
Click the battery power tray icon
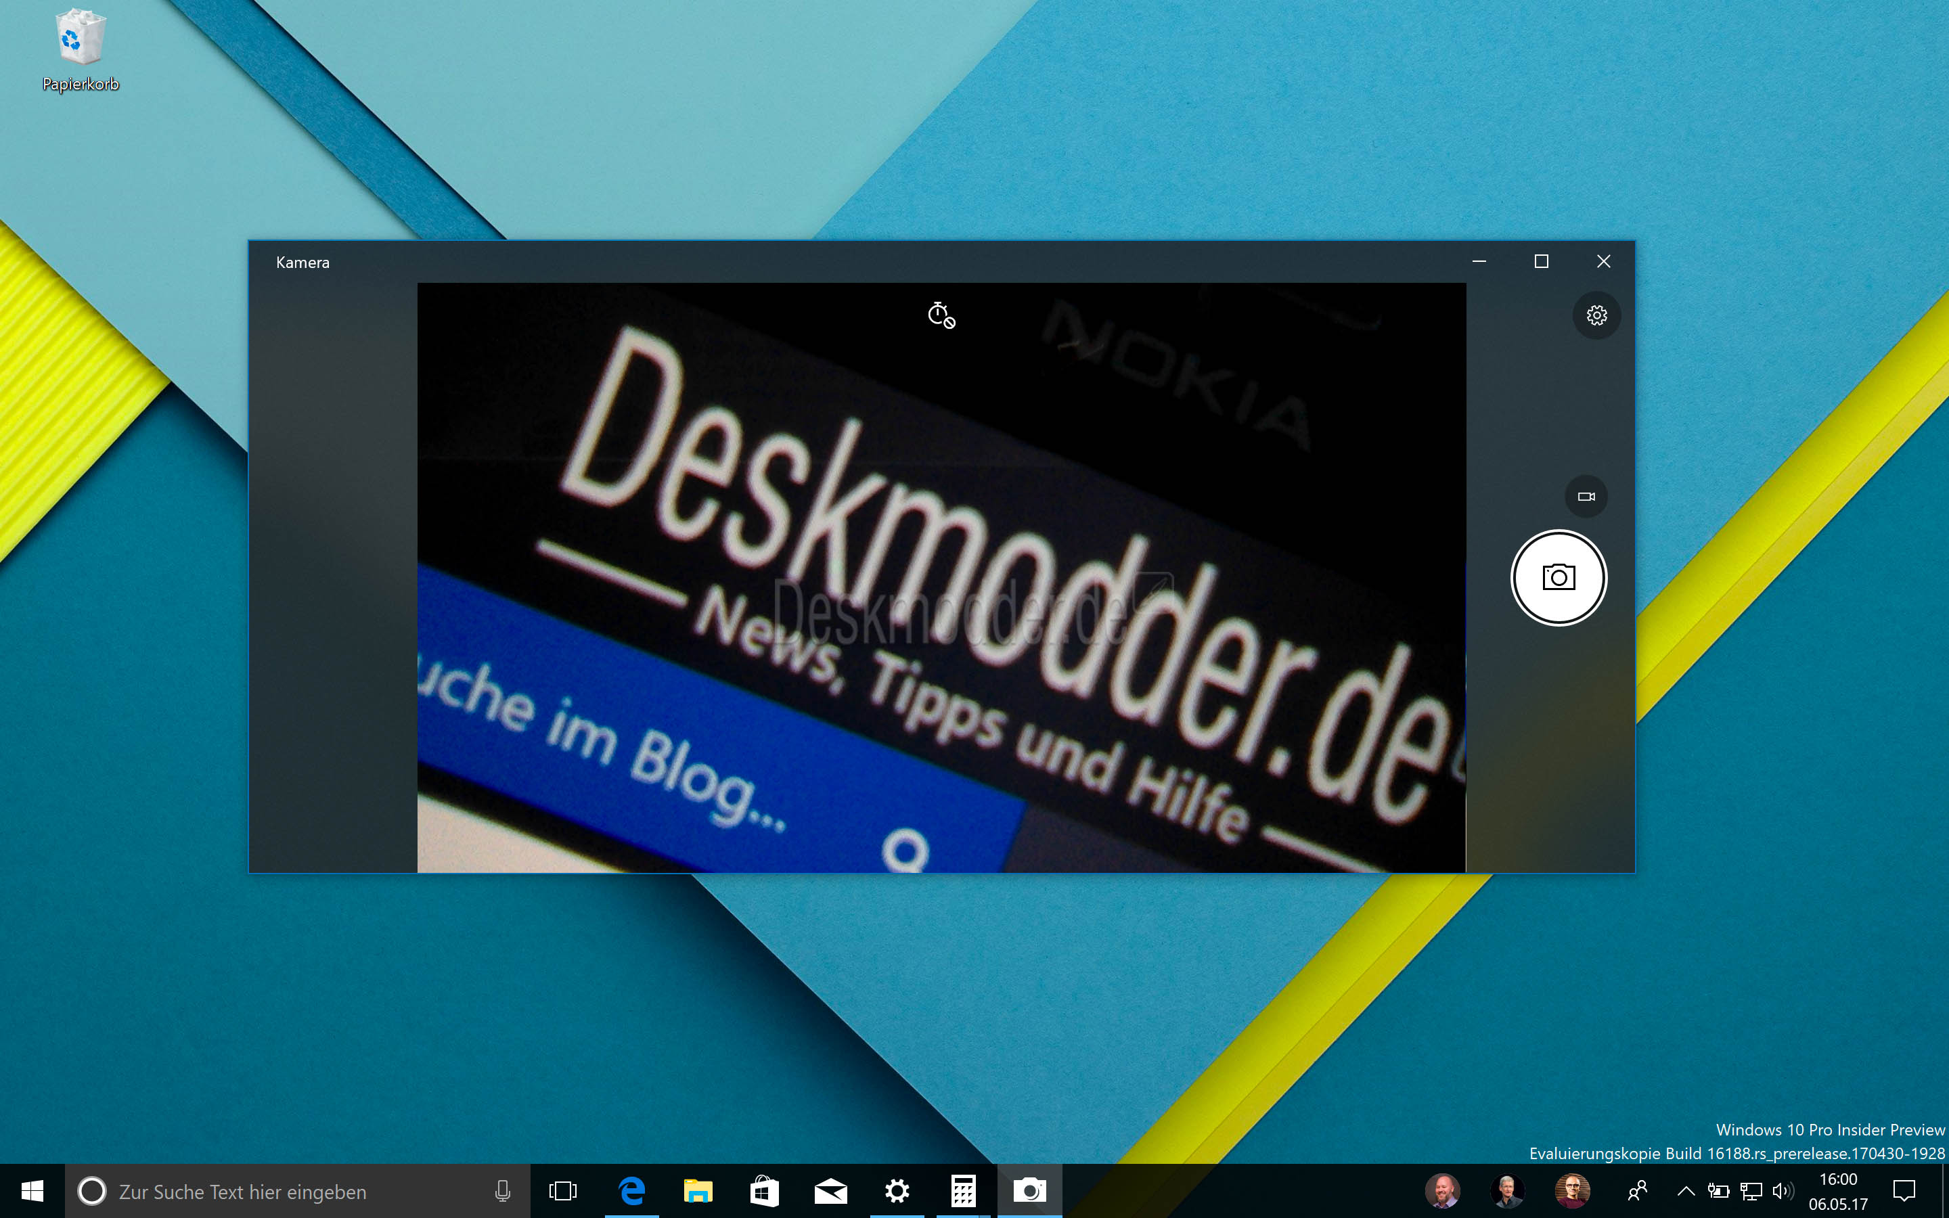pos(1718,1191)
